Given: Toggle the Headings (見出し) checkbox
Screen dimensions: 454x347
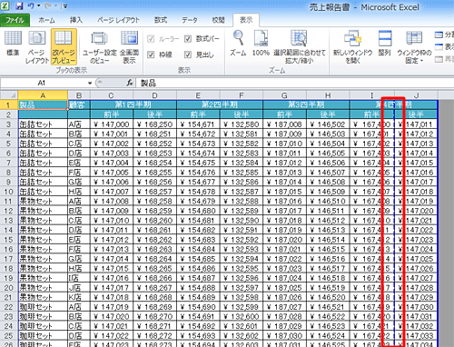Looking at the screenshot, I should point(188,55).
